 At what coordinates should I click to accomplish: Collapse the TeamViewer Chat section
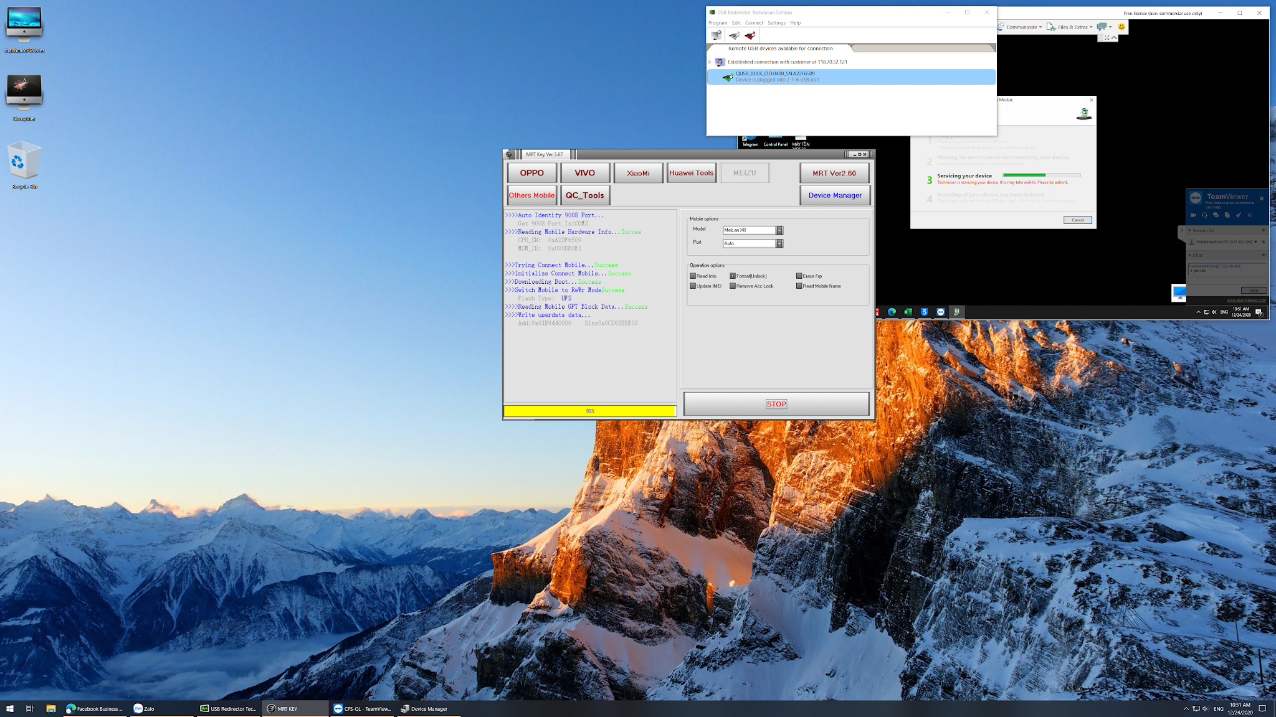coord(1189,255)
